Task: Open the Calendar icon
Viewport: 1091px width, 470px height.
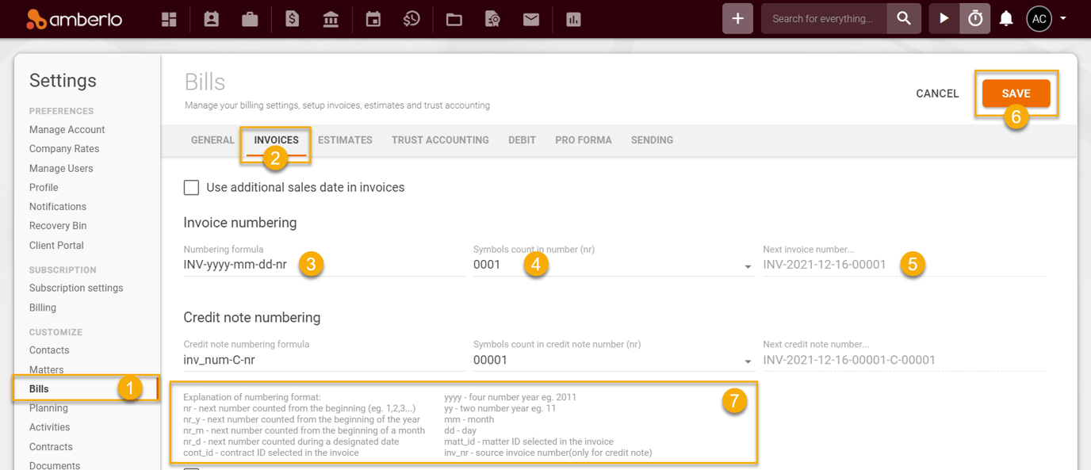Action: pos(372,18)
